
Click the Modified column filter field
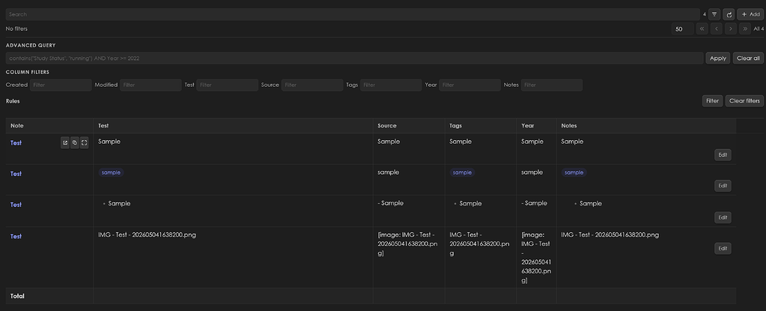151,85
